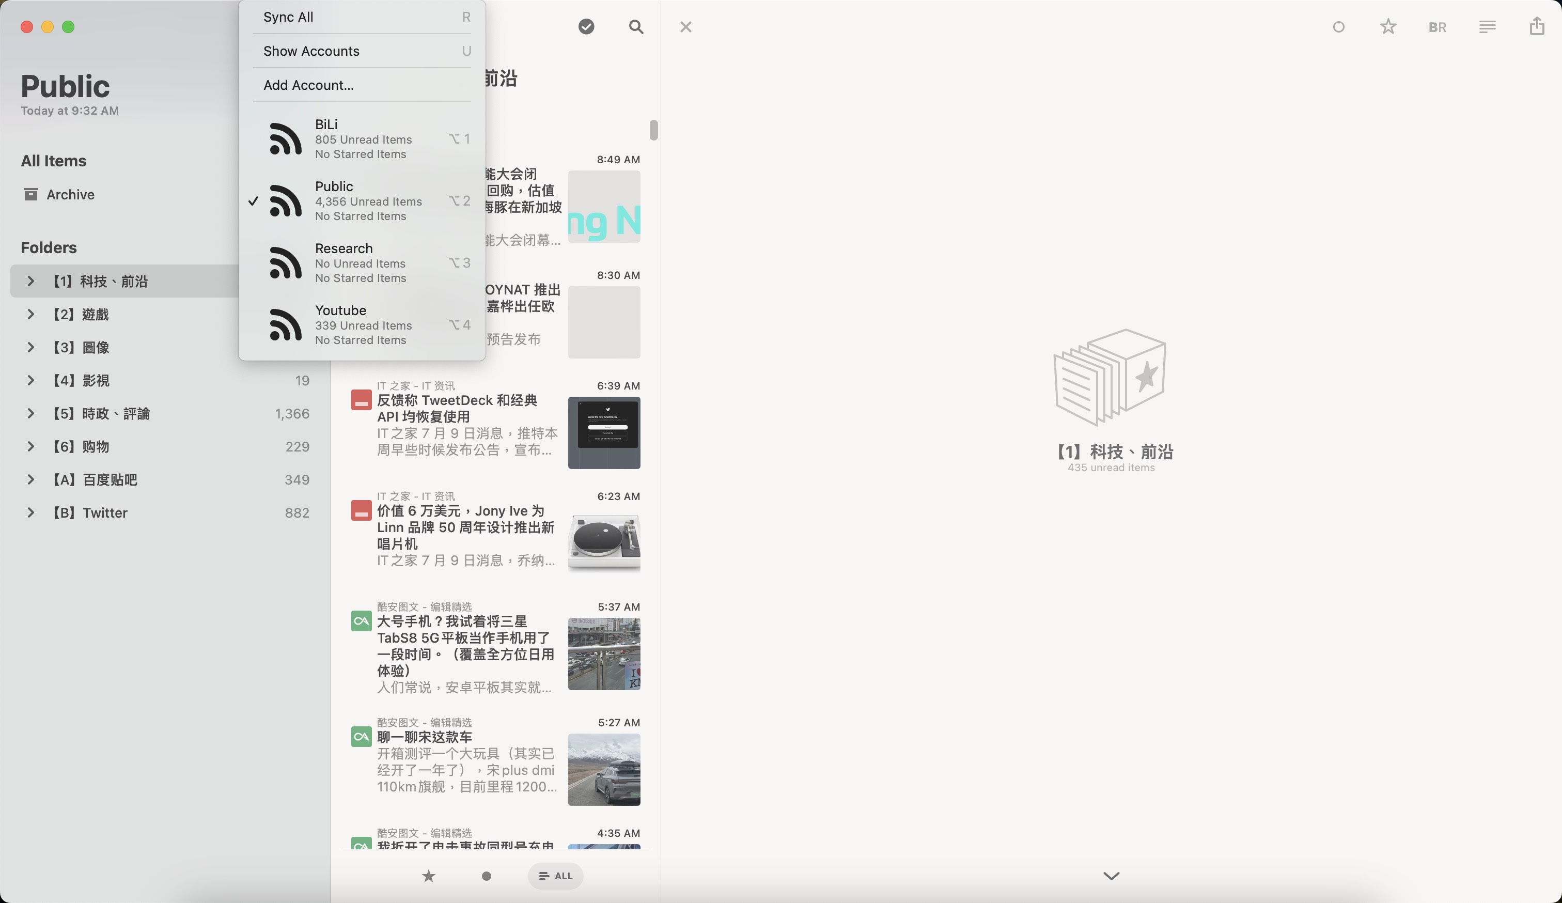This screenshot has width=1562, height=903.
Task: Open the turntable thumbnail of Jony Ive article
Action: [x=604, y=542]
